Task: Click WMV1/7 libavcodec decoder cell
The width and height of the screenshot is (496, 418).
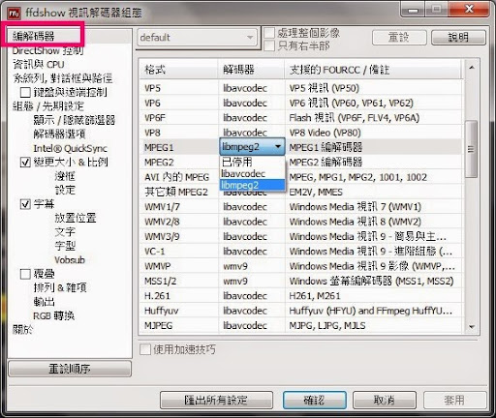Action: (x=251, y=207)
